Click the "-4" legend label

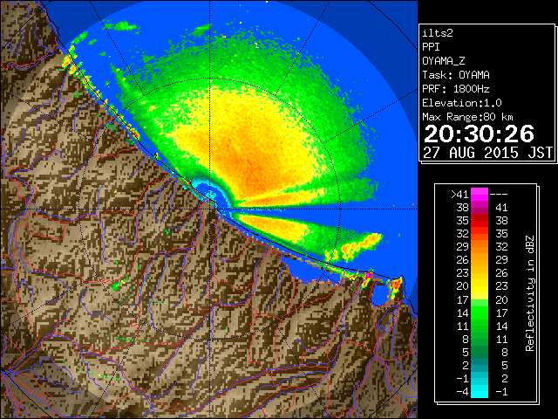tap(462, 392)
